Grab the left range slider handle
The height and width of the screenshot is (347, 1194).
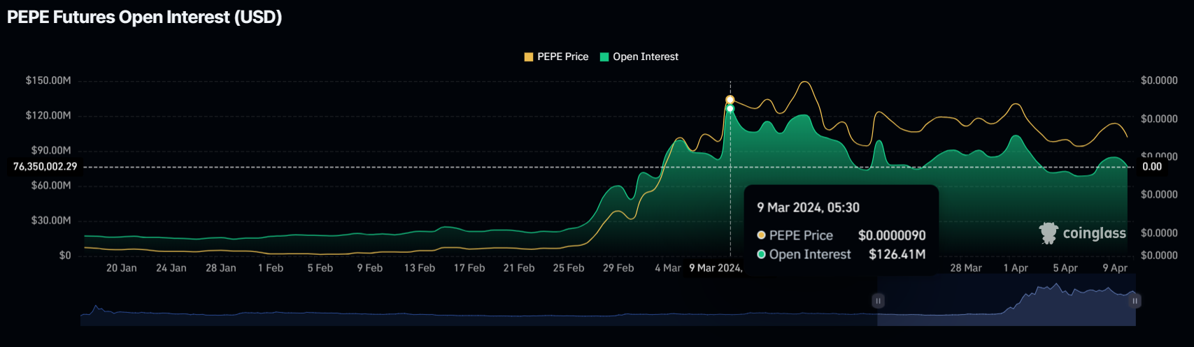[878, 301]
